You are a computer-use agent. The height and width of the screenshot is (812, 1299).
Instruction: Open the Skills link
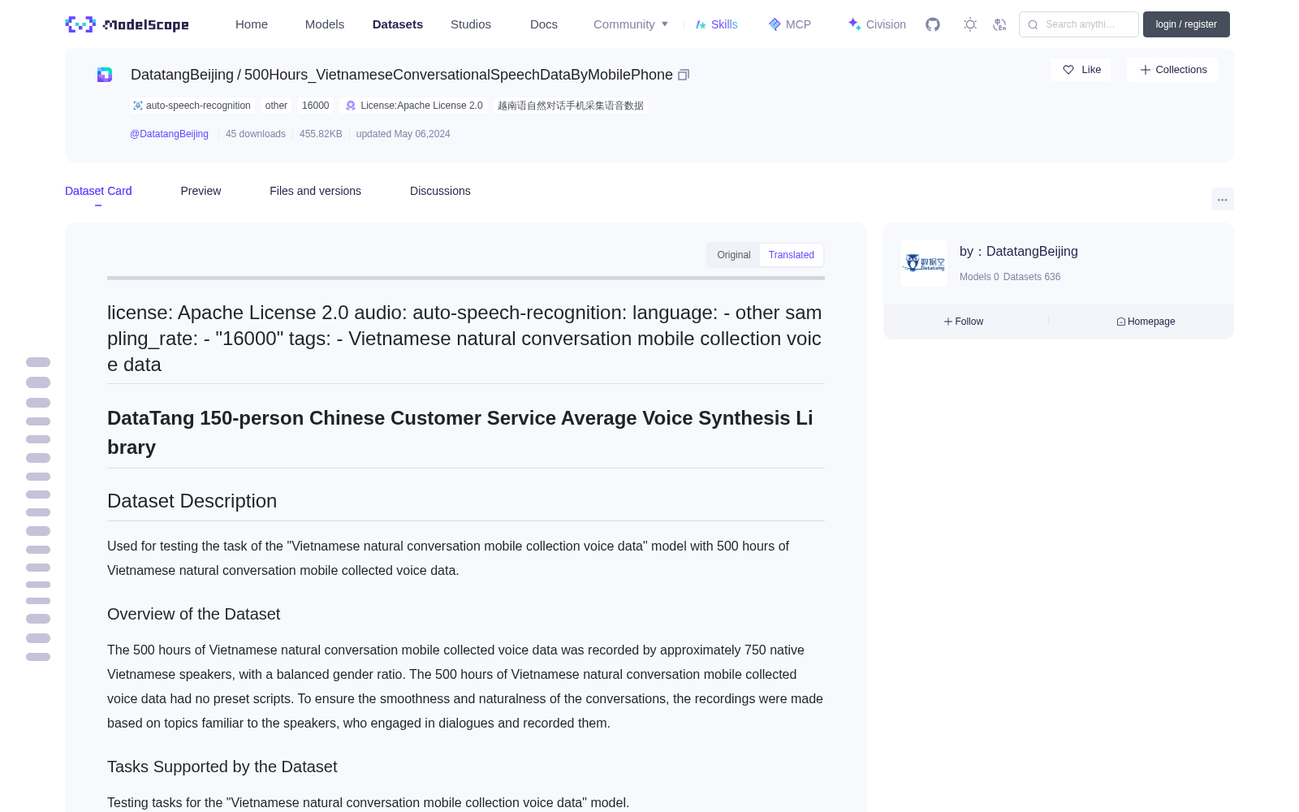click(x=717, y=24)
